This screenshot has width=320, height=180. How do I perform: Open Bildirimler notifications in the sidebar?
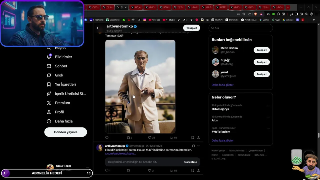[x=59, y=57]
